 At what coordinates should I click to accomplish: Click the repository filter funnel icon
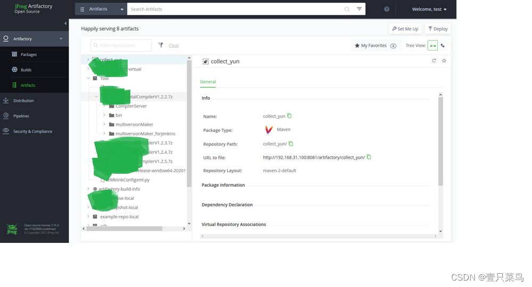161,45
